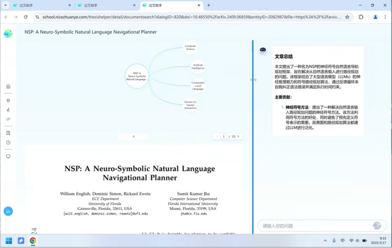Click the author name Sumit Kumar Jha
Screen dimensions: 392x248
point(193,194)
